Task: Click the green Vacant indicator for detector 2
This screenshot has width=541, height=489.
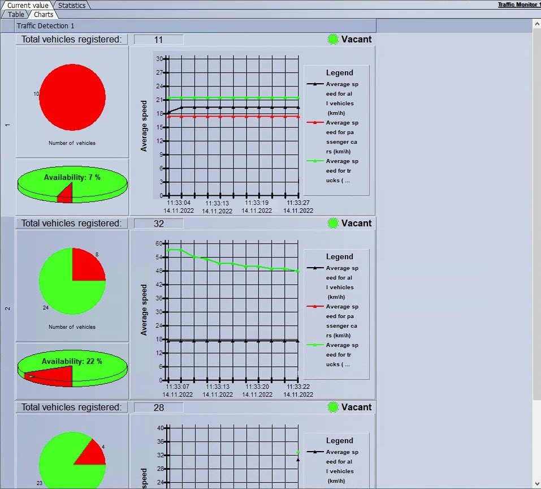Action: coord(333,224)
